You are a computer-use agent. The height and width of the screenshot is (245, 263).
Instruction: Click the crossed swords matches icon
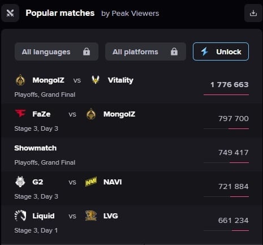(10, 13)
